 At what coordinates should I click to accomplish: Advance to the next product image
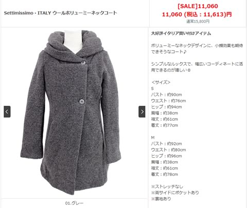[142, 111]
